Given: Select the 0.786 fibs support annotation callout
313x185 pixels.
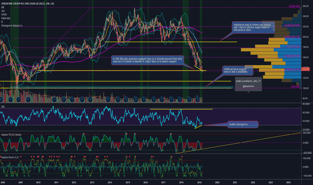Looking at the screenshot, I should (x=147, y=60).
